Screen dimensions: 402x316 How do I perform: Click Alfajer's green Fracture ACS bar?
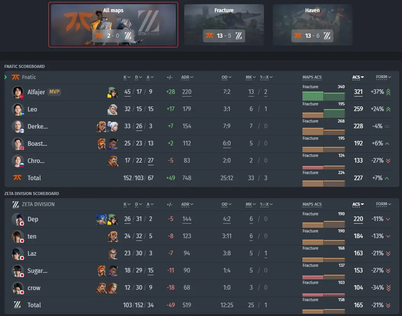pyautogui.click(x=313, y=96)
